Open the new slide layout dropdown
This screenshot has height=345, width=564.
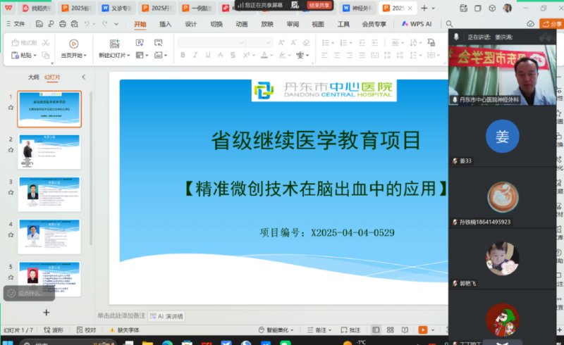tap(128, 55)
